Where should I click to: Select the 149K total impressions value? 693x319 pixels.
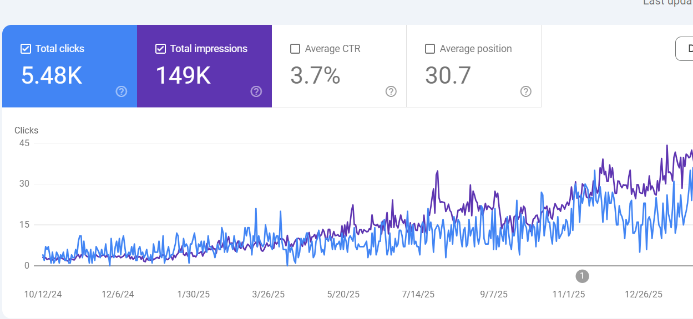(x=183, y=75)
